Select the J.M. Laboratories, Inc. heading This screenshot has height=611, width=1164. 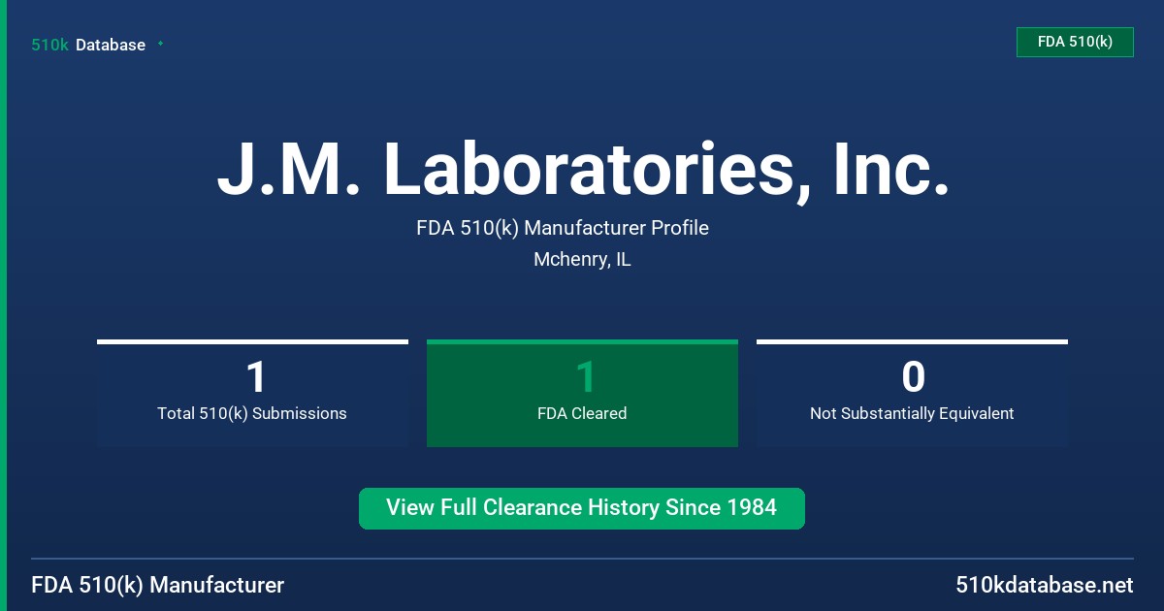[582, 169]
